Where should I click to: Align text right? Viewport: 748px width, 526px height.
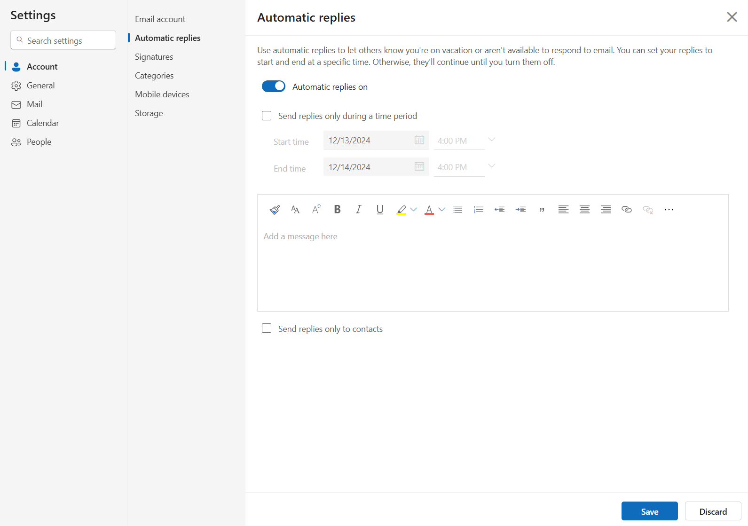(606, 210)
